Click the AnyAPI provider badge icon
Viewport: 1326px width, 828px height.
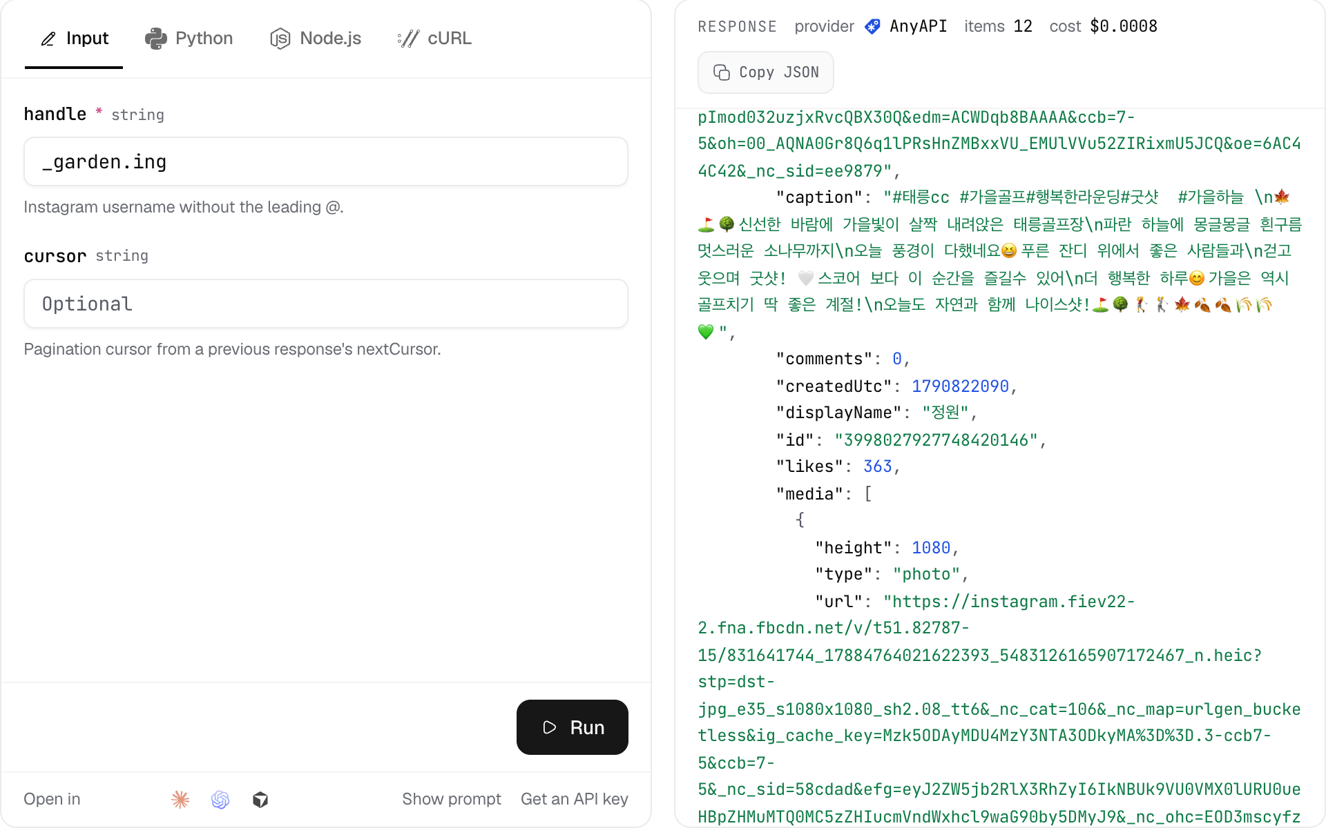click(x=872, y=26)
